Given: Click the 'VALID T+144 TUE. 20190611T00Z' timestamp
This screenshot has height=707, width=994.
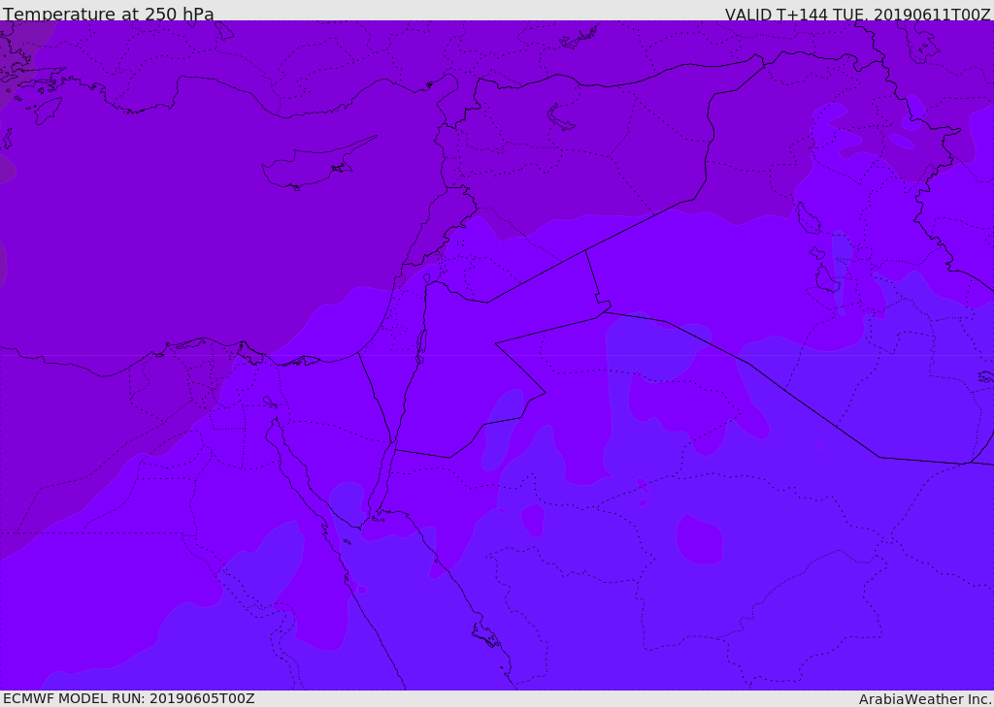Looking at the screenshot, I should coord(858,14).
